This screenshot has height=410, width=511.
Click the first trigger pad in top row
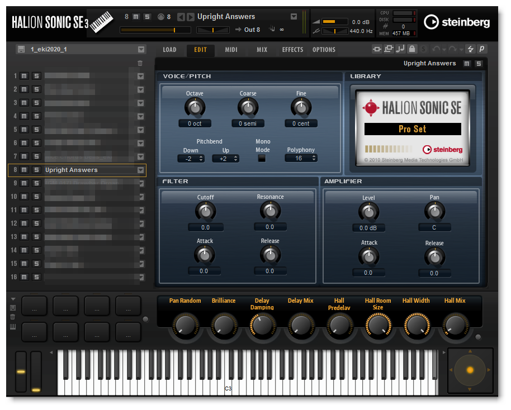[x=34, y=306]
